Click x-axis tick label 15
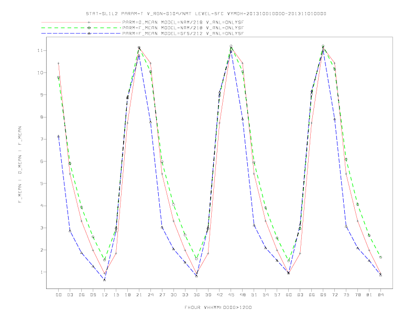 pos(116,295)
